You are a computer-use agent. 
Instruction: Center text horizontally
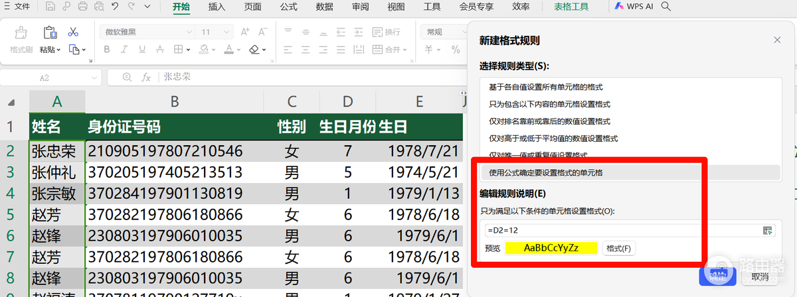[x=306, y=50]
